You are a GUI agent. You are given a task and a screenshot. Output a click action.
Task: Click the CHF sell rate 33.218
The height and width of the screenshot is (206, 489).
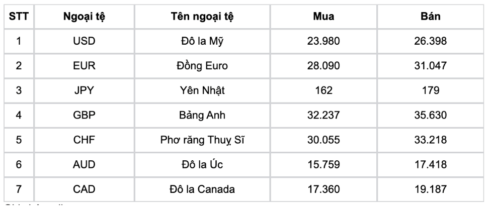430,140
